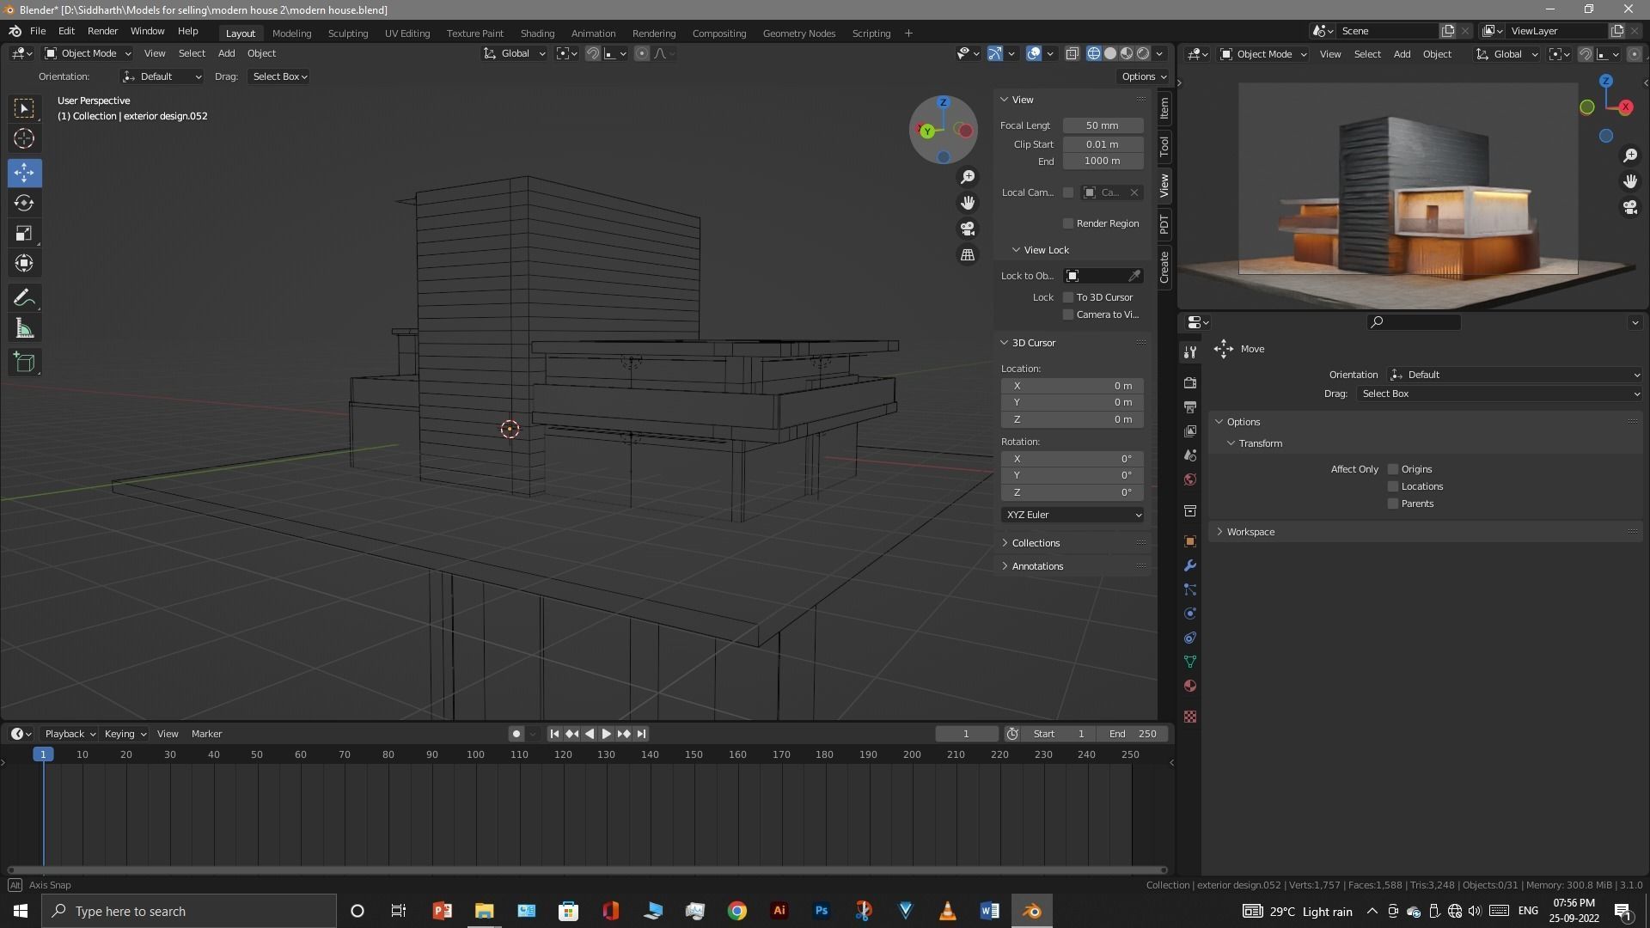Enable Lock To 3D Cursor checkbox
Screen dimensions: 1650x928
click(1068, 297)
